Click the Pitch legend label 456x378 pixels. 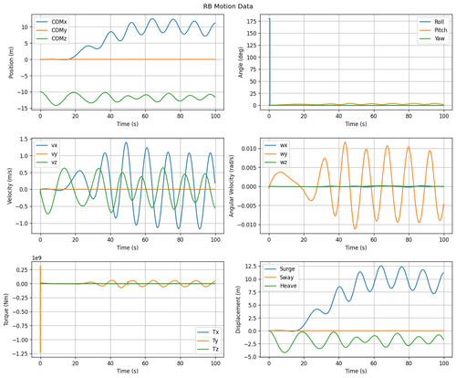pyautogui.click(x=440, y=30)
